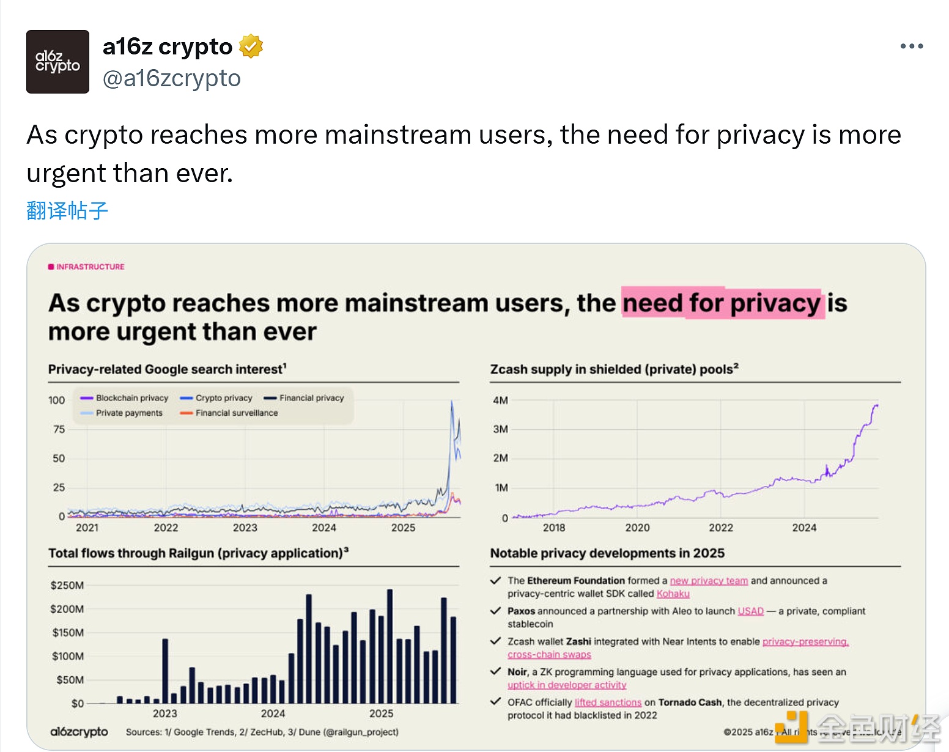Screen dimensions: 949x752
Task: Click the checkmark beside Ethereum Foundation item
Action: [x=496, y=581]
